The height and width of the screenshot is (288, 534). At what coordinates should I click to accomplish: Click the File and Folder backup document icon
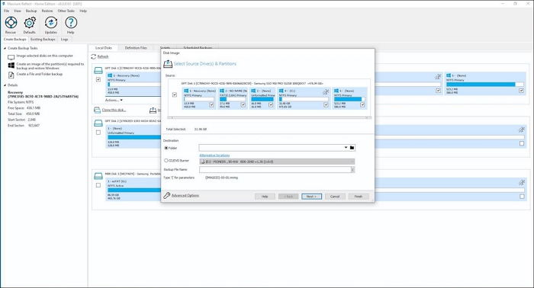click(x=11, y=75)
